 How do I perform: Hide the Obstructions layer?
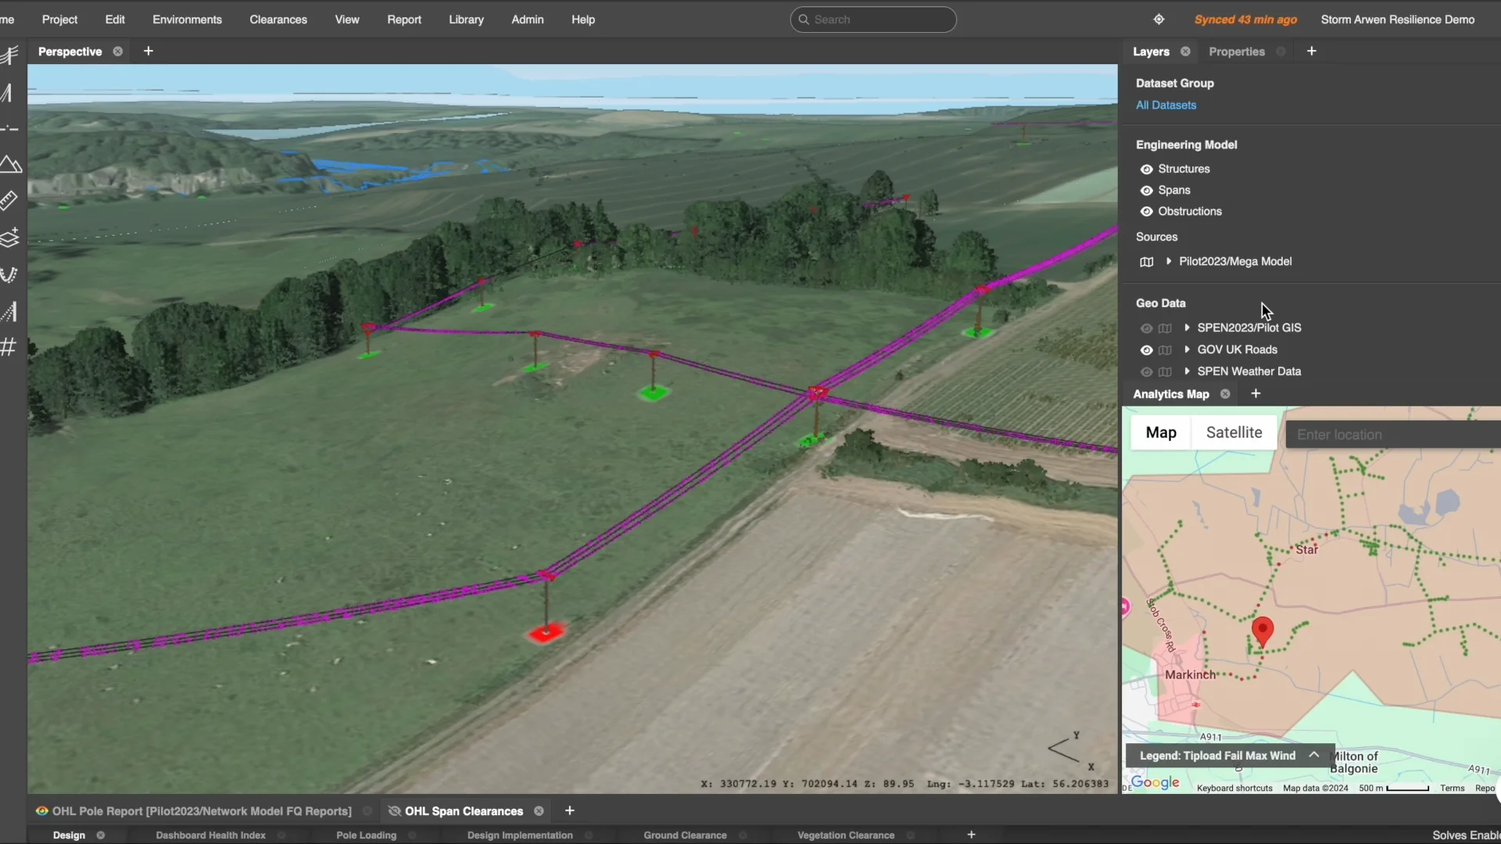[x=1146, y=212]
